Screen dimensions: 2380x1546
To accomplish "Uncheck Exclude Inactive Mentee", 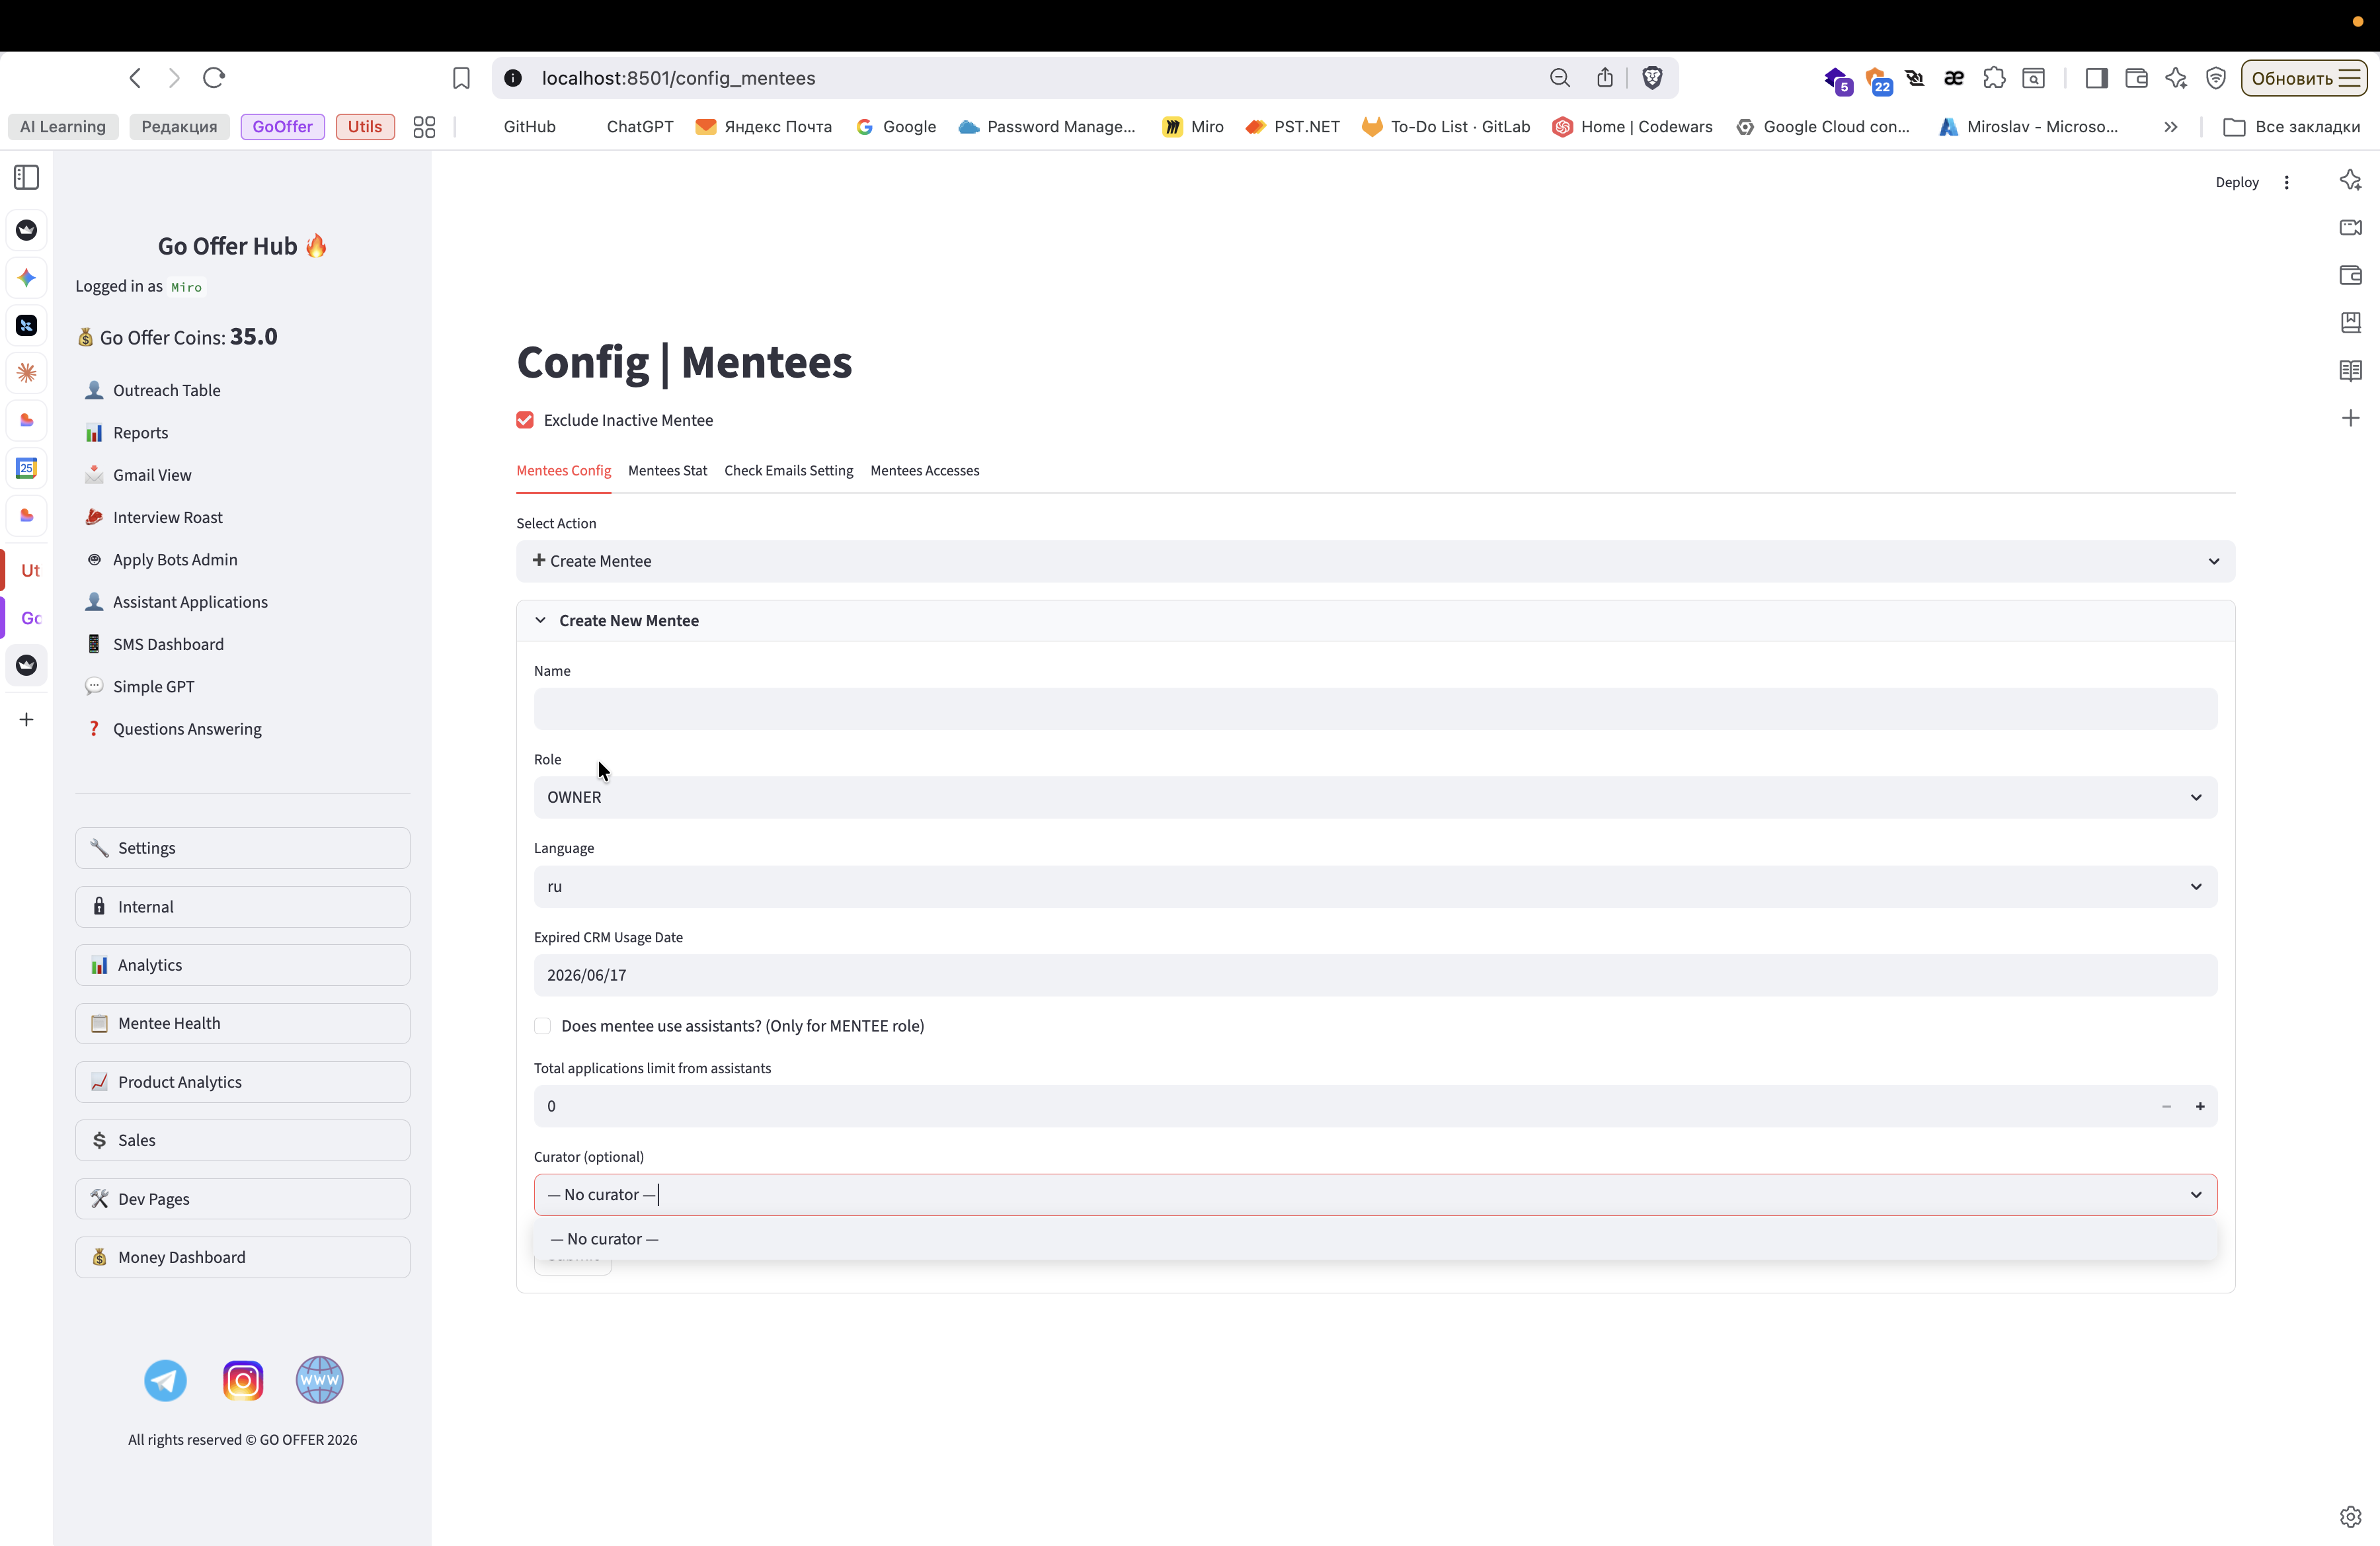I will pyautogui.click(x=525, y=420).
